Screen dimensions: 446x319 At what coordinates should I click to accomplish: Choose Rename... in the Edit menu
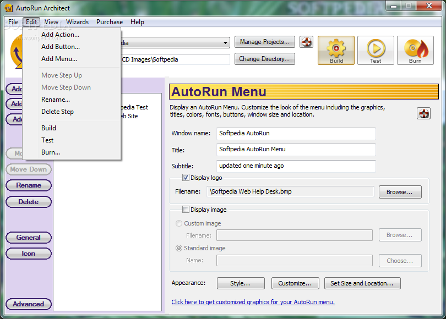tap(72, 100)
